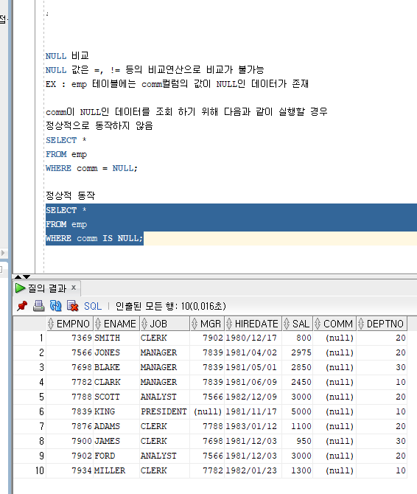This screenshot has height=494, width=417.
Task: Click the highlighted SELECT * line
Action: (66, 210)
